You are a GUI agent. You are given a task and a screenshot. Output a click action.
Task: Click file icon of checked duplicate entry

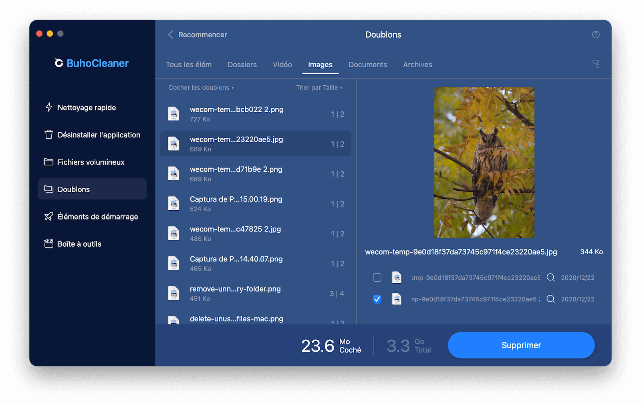tap(397, 299)
